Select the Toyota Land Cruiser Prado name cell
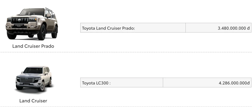 pos(133,28)
